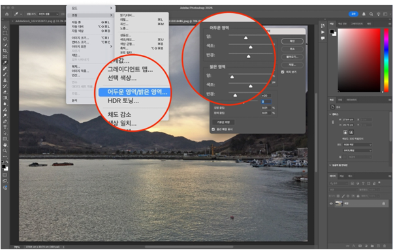Open the 모드 menu item
The width and height of the screenshot is (393, 250).
click(x=91, y=8)
